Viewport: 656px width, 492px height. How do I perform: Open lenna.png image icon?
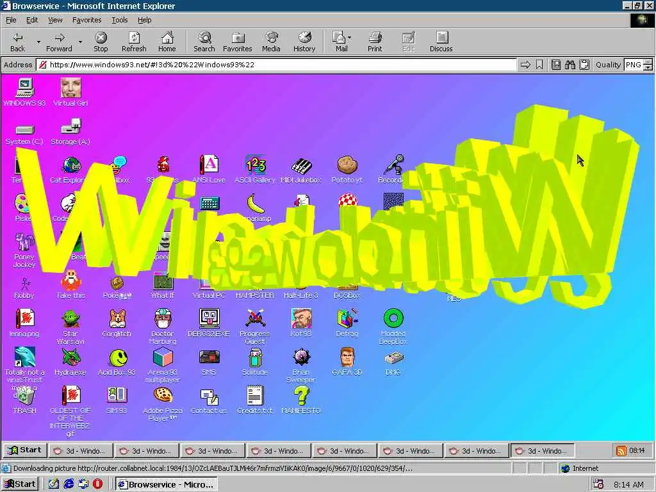click(x=24, y=323)
